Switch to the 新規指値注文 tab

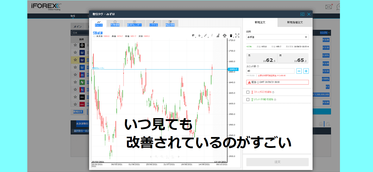pos(295,22)
